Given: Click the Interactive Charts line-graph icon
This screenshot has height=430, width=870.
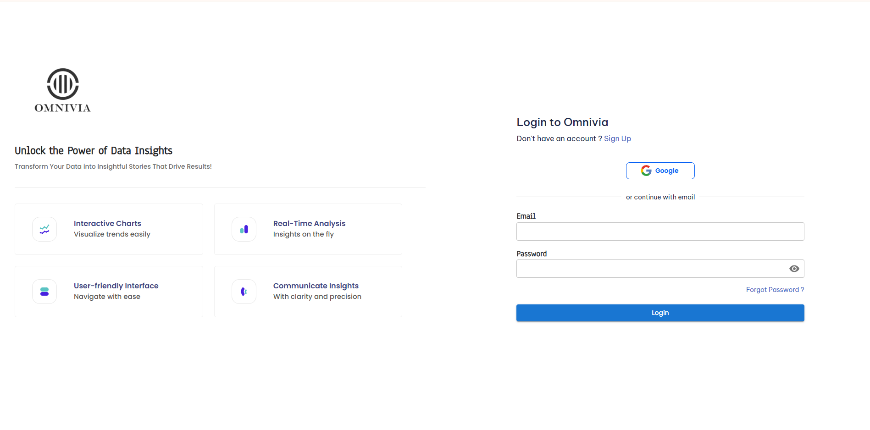Looking at the screenshot, I should point(44,229).
